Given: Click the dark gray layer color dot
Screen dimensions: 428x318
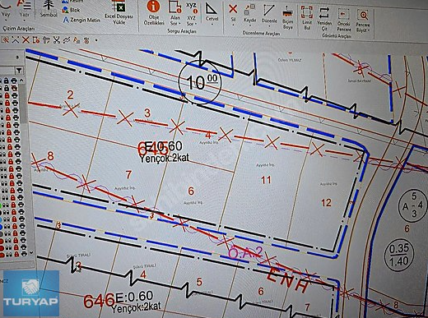Looking at the screenshot, I should click(x=1, y=234).
